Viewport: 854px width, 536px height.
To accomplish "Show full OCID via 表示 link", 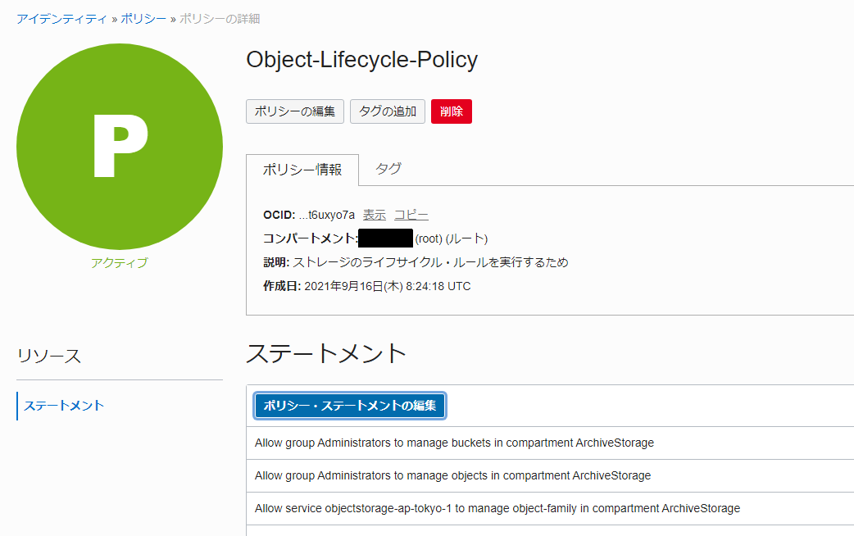I will click(375, 216).
